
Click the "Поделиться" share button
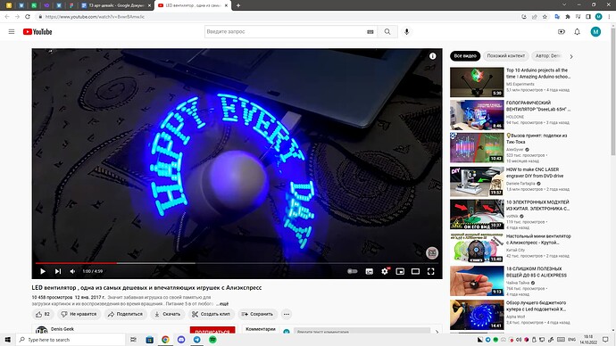click(x=125, y=314)
